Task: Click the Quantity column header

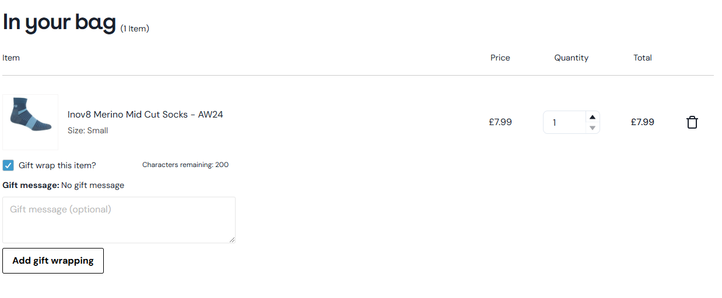Action: (572, 58)
